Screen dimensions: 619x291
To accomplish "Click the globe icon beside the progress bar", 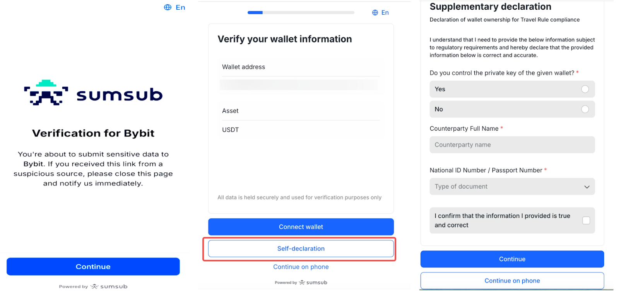I will pyautogui.click(x=375, y=13).
